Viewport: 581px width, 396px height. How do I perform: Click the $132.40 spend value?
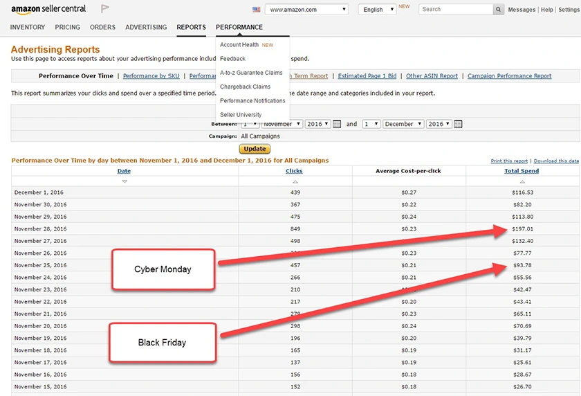click(x=523, y=241)
